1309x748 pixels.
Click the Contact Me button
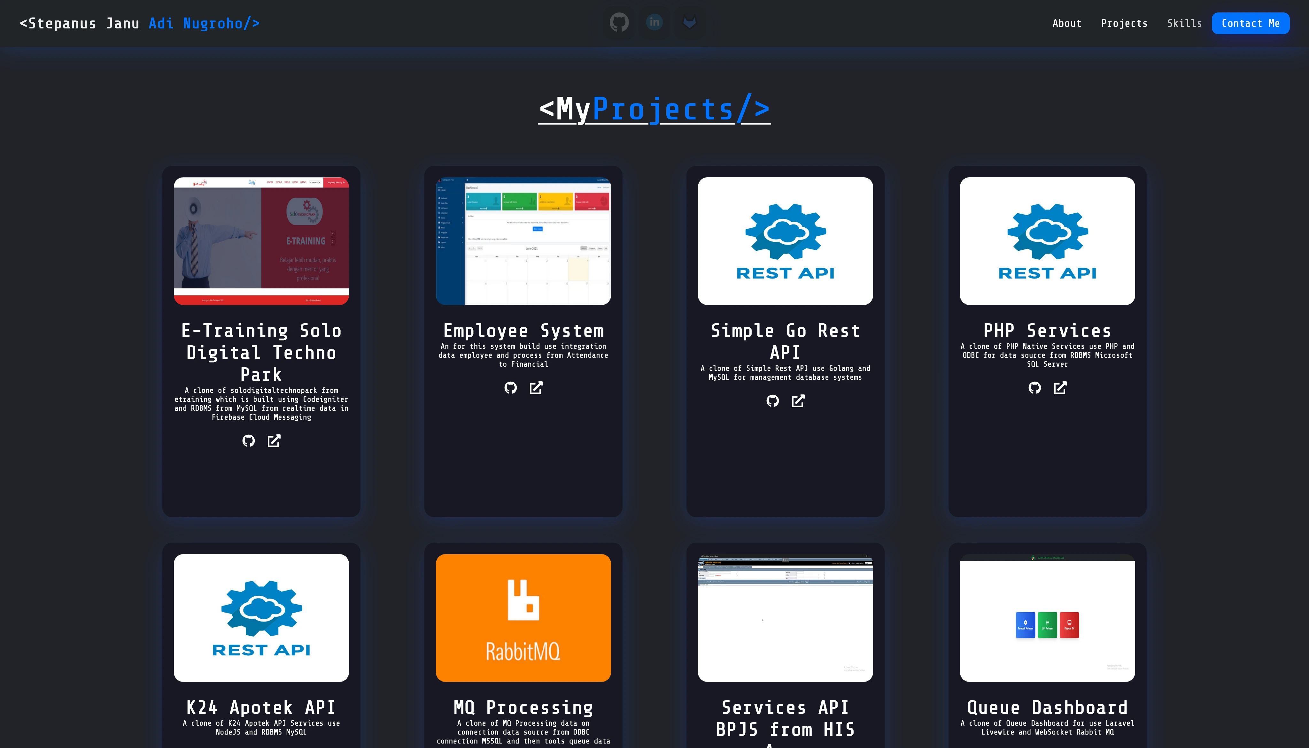pyautogui.click(x=1251, y=23)
